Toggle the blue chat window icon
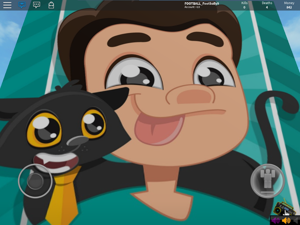 point(22,5)
